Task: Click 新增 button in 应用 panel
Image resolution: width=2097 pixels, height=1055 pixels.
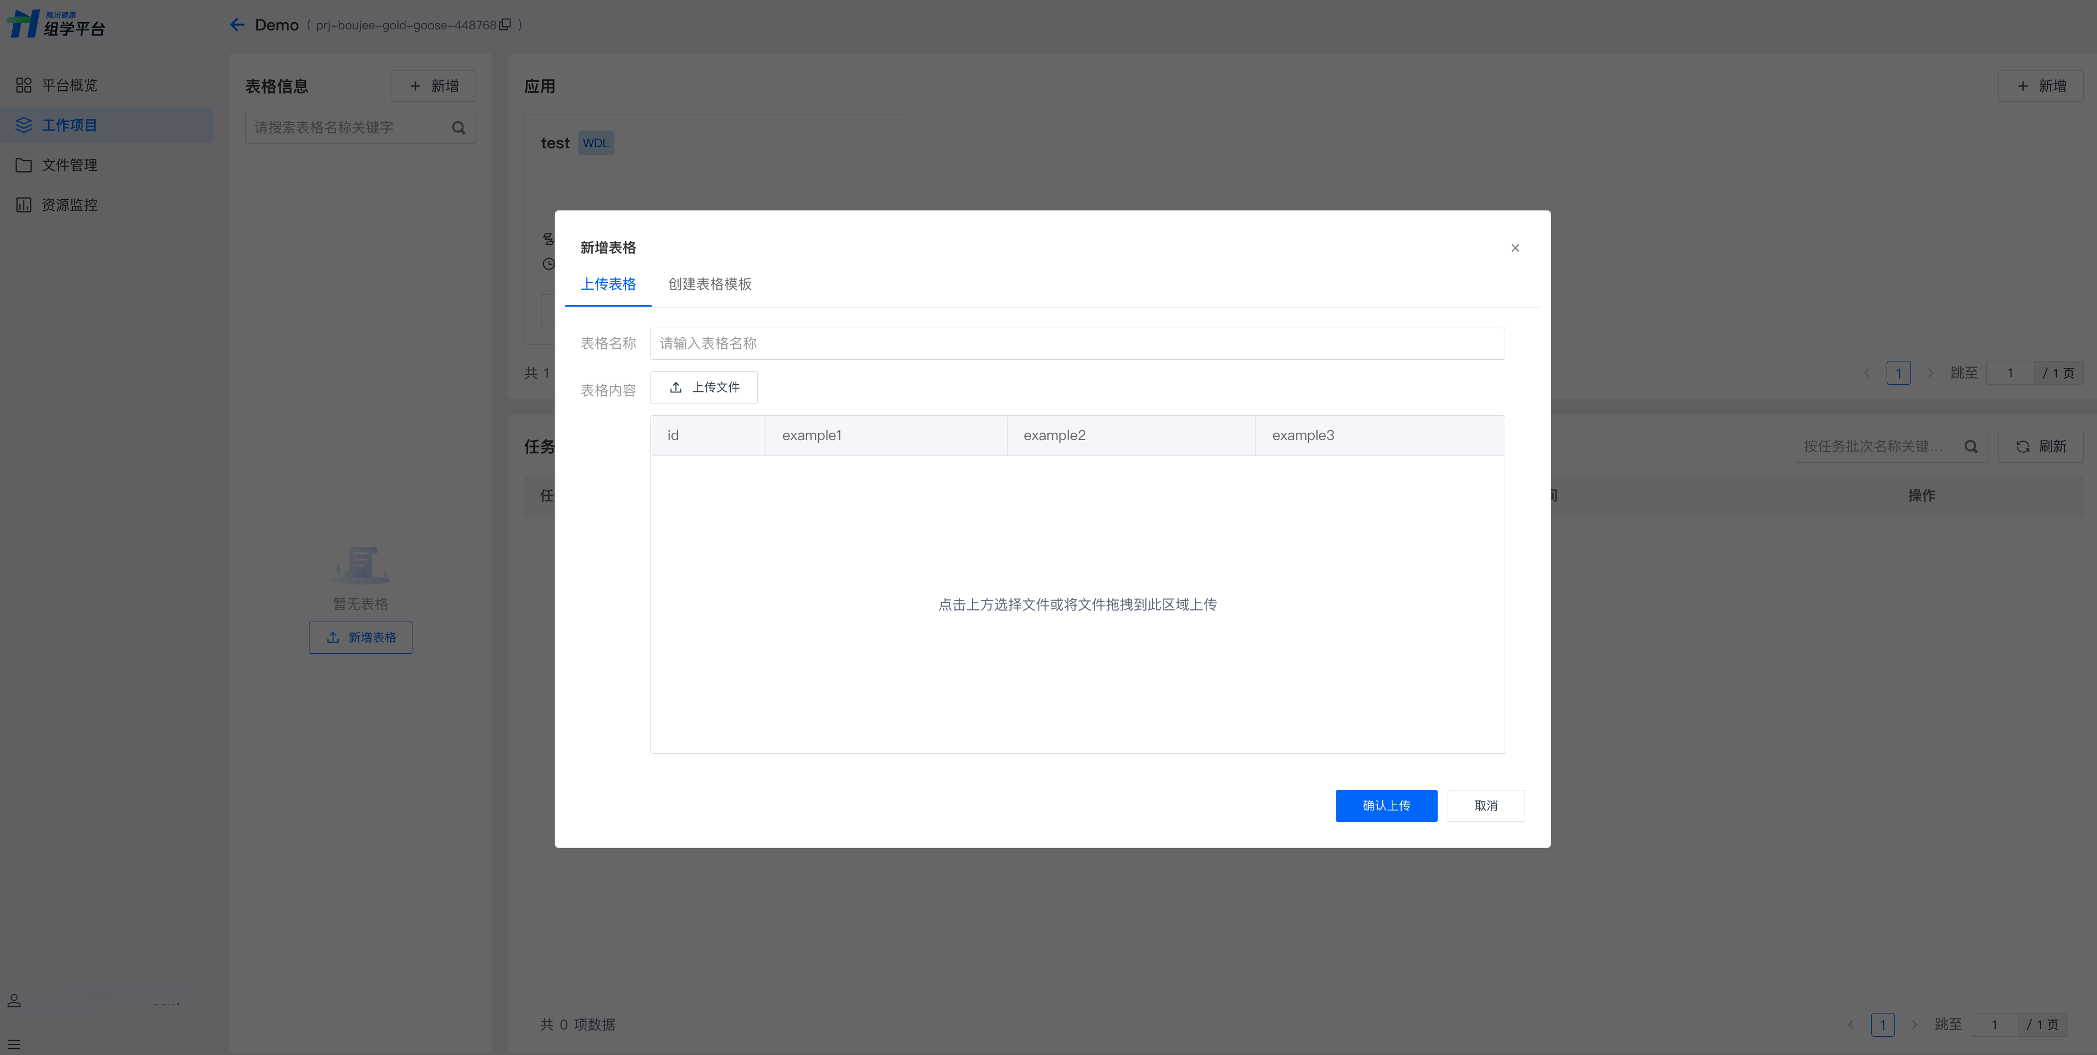Action: coord(2040,86)
